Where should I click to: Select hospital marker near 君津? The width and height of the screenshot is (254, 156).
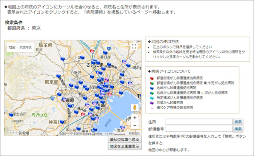(123, 128)
